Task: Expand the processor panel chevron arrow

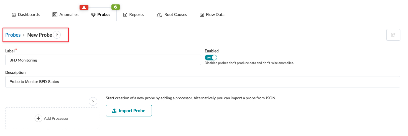Action: click(93, 102)
